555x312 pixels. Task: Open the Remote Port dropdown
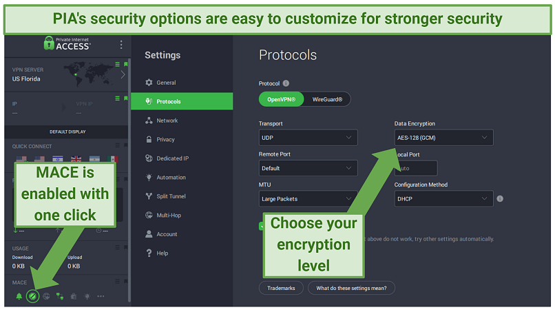[x=308, y=168]
